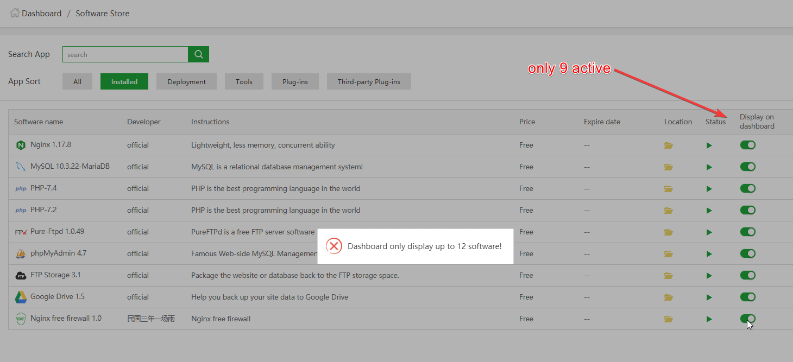Click the Nginx 1.17.8 status play icon

(x=709, y=145)
